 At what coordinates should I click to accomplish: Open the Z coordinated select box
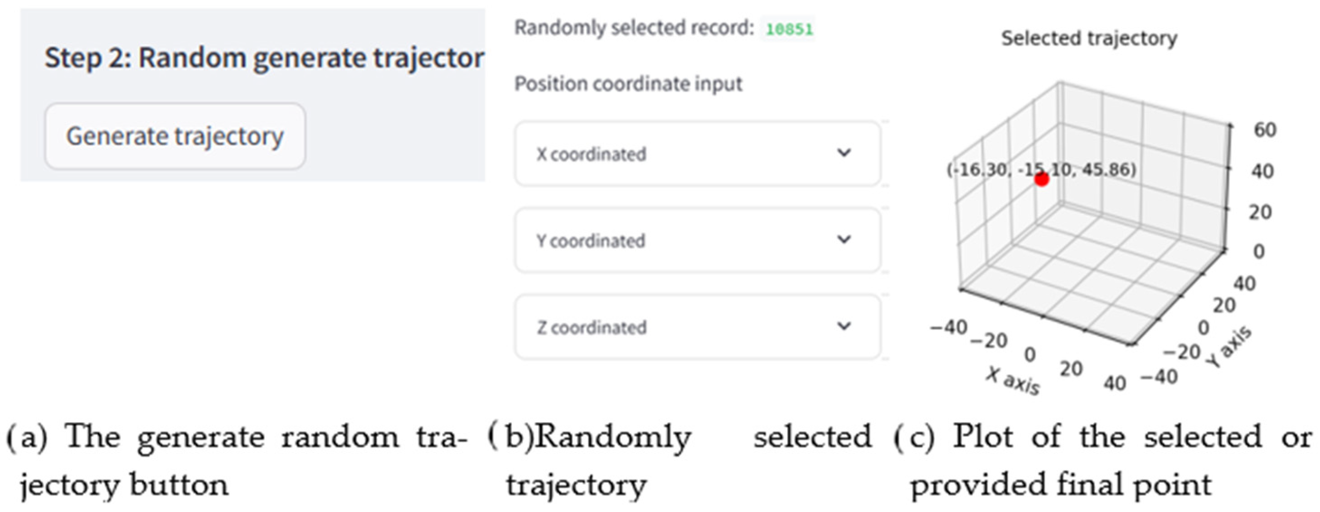(697, 327)
